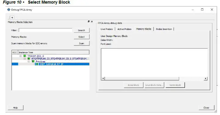Click the Instance Tree column header
The width and height of the screenshot is (220, 115).
[x=54, y=52]
